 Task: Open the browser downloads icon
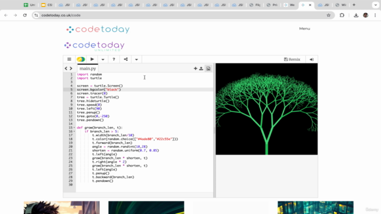(356, 15)
